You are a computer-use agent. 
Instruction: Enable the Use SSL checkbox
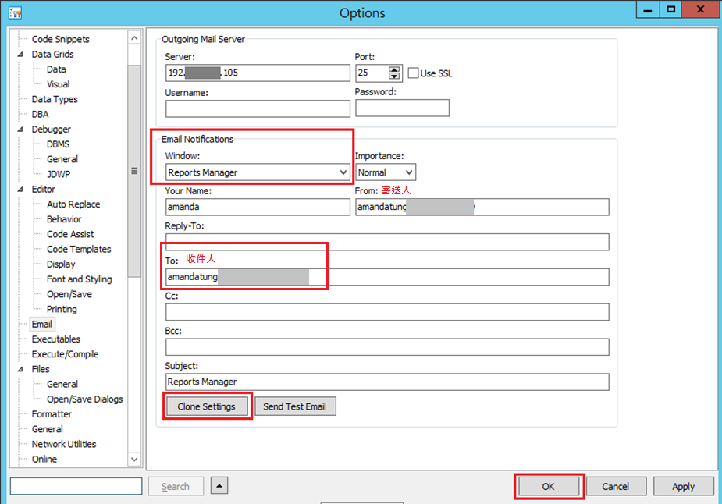tap(413, 73)
